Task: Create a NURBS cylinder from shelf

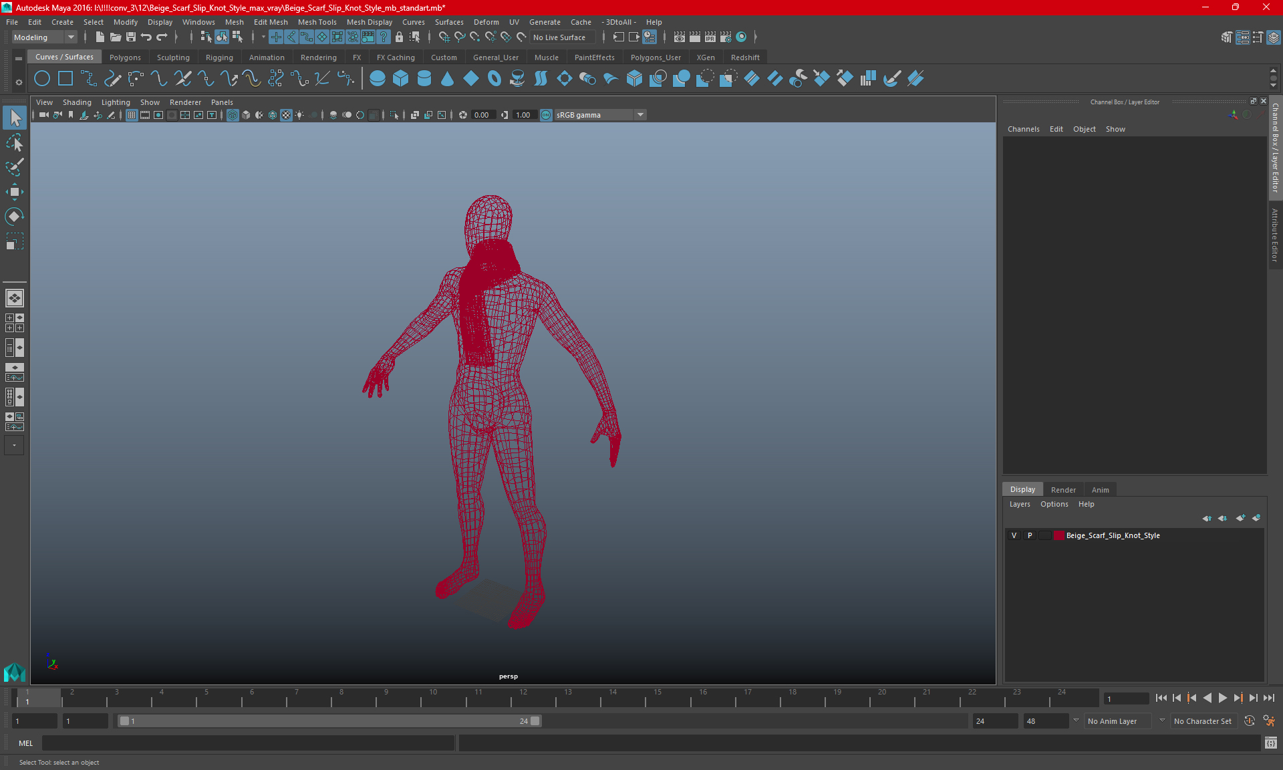Action: pyautogui.click(x=424, y=79)
